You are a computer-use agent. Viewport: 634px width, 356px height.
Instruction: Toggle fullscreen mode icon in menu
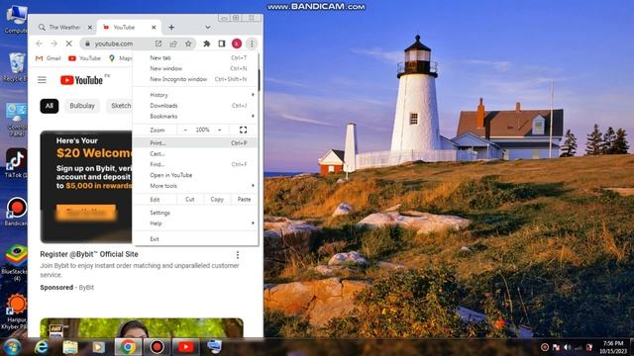tap(243, 130)
